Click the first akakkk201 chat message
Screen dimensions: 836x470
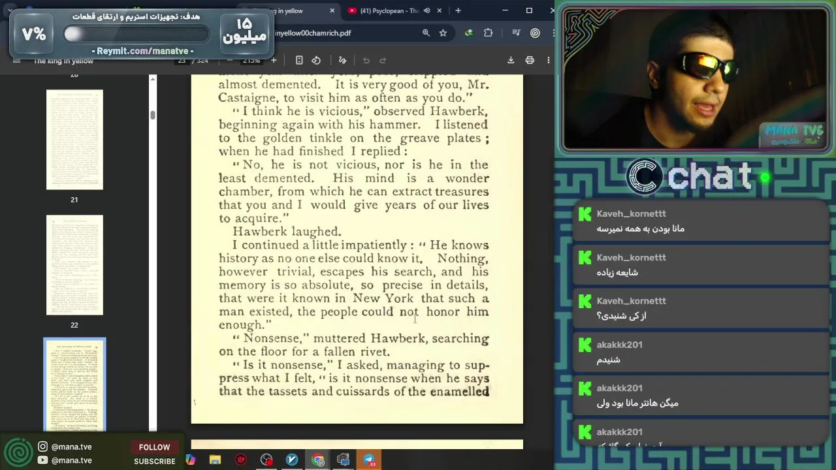coord(701,352)
